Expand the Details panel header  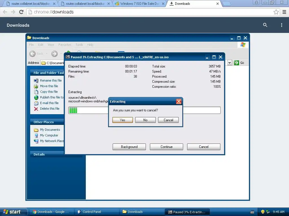pyautogui.click(x=47, y=154)
